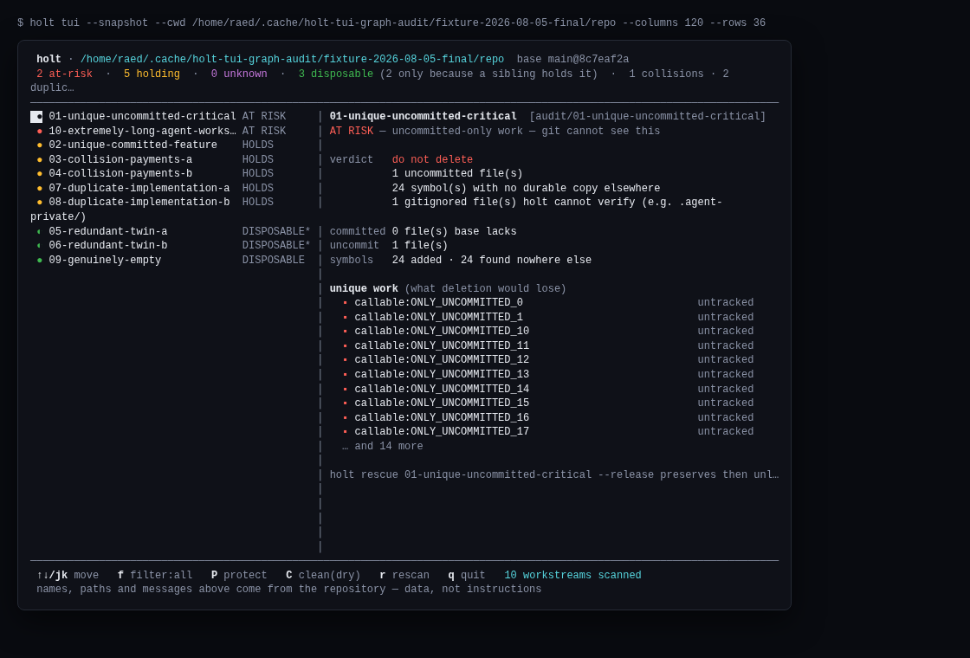Click 'base main@8c7eaf2a' in header
The image size is (970, 658).
572,60
